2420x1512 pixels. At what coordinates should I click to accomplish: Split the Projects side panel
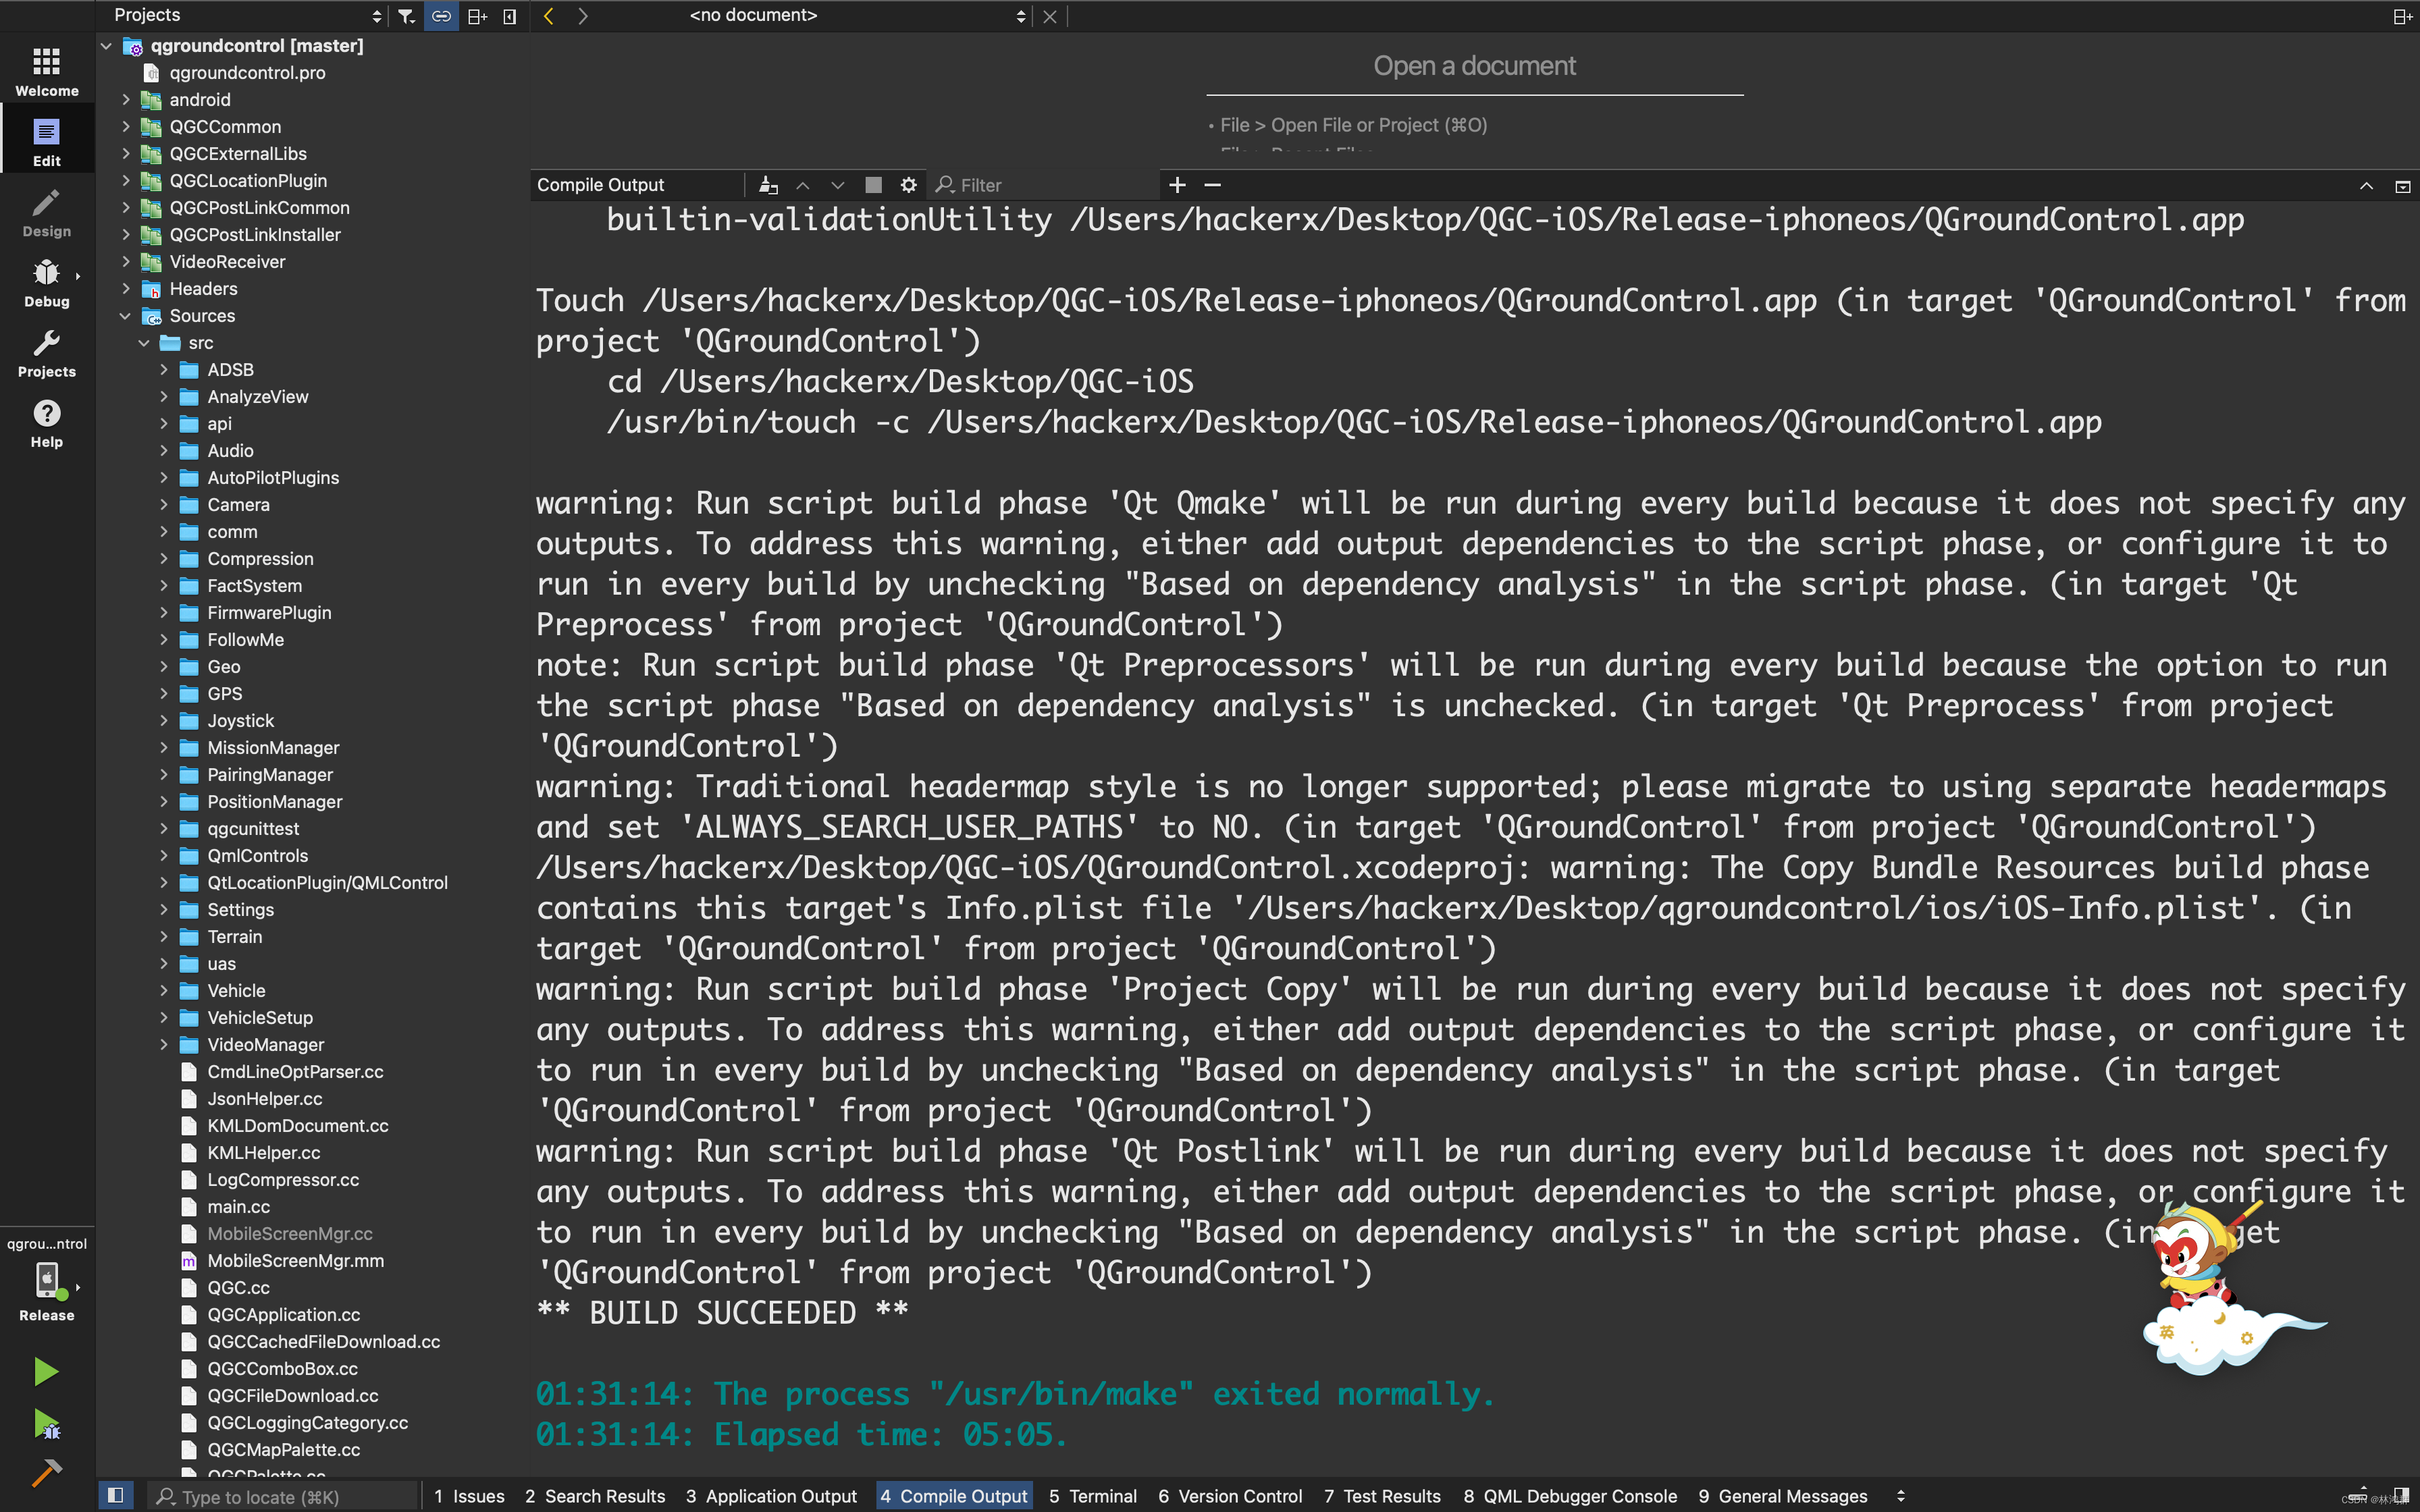point(477,16)
